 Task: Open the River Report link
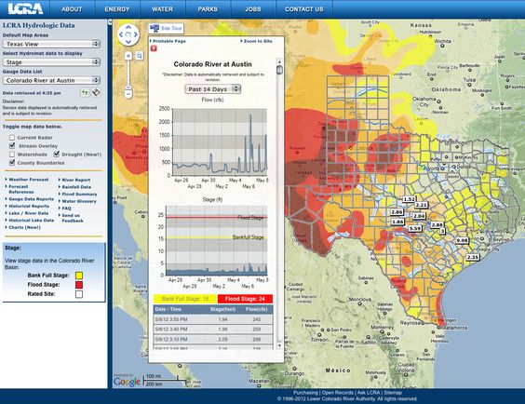(x=76, y=180)
